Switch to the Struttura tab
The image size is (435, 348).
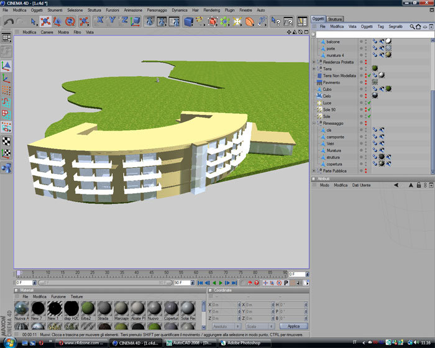point(335,19)
